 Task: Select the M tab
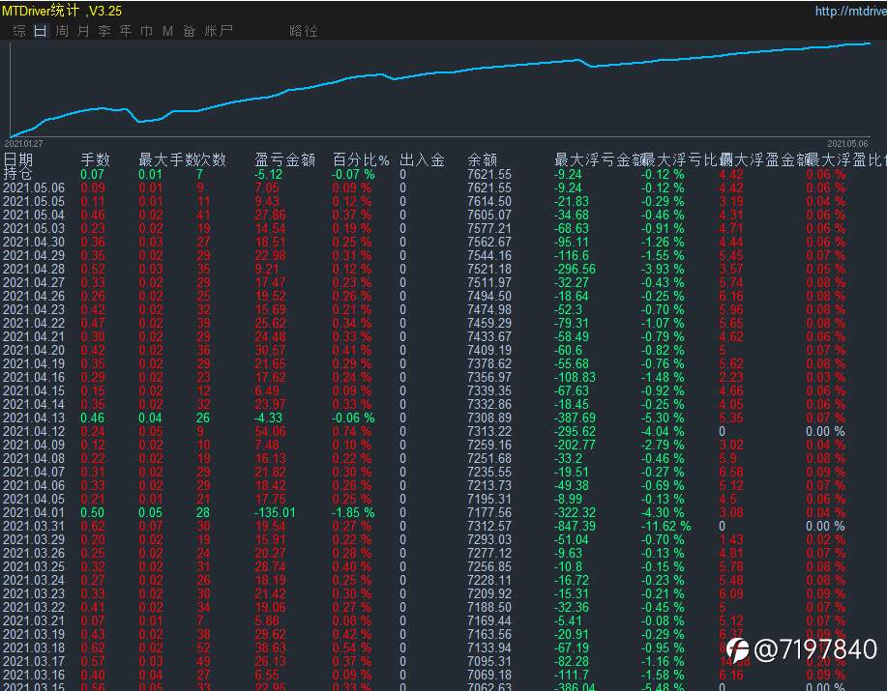click(x=167, y=31)
